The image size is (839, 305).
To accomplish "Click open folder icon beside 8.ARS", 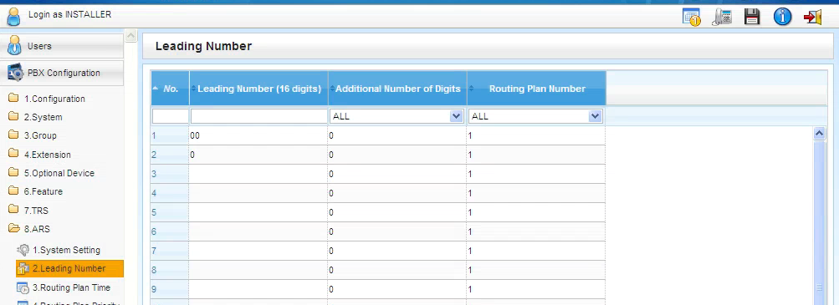I will (x=14, y=229).
